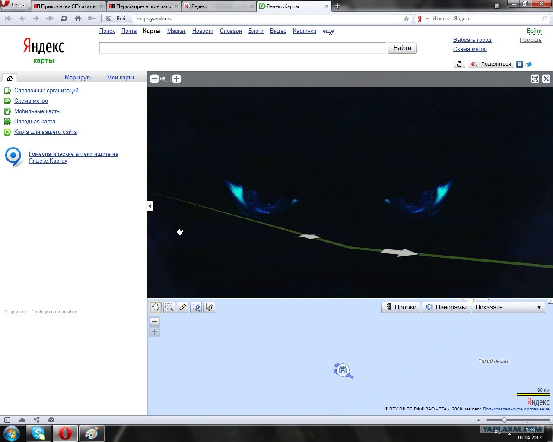Image resolution: width=553 pixels, height=442 pixels.
Task: Open the home tab in the sidebar
Action: pos(10,78)
